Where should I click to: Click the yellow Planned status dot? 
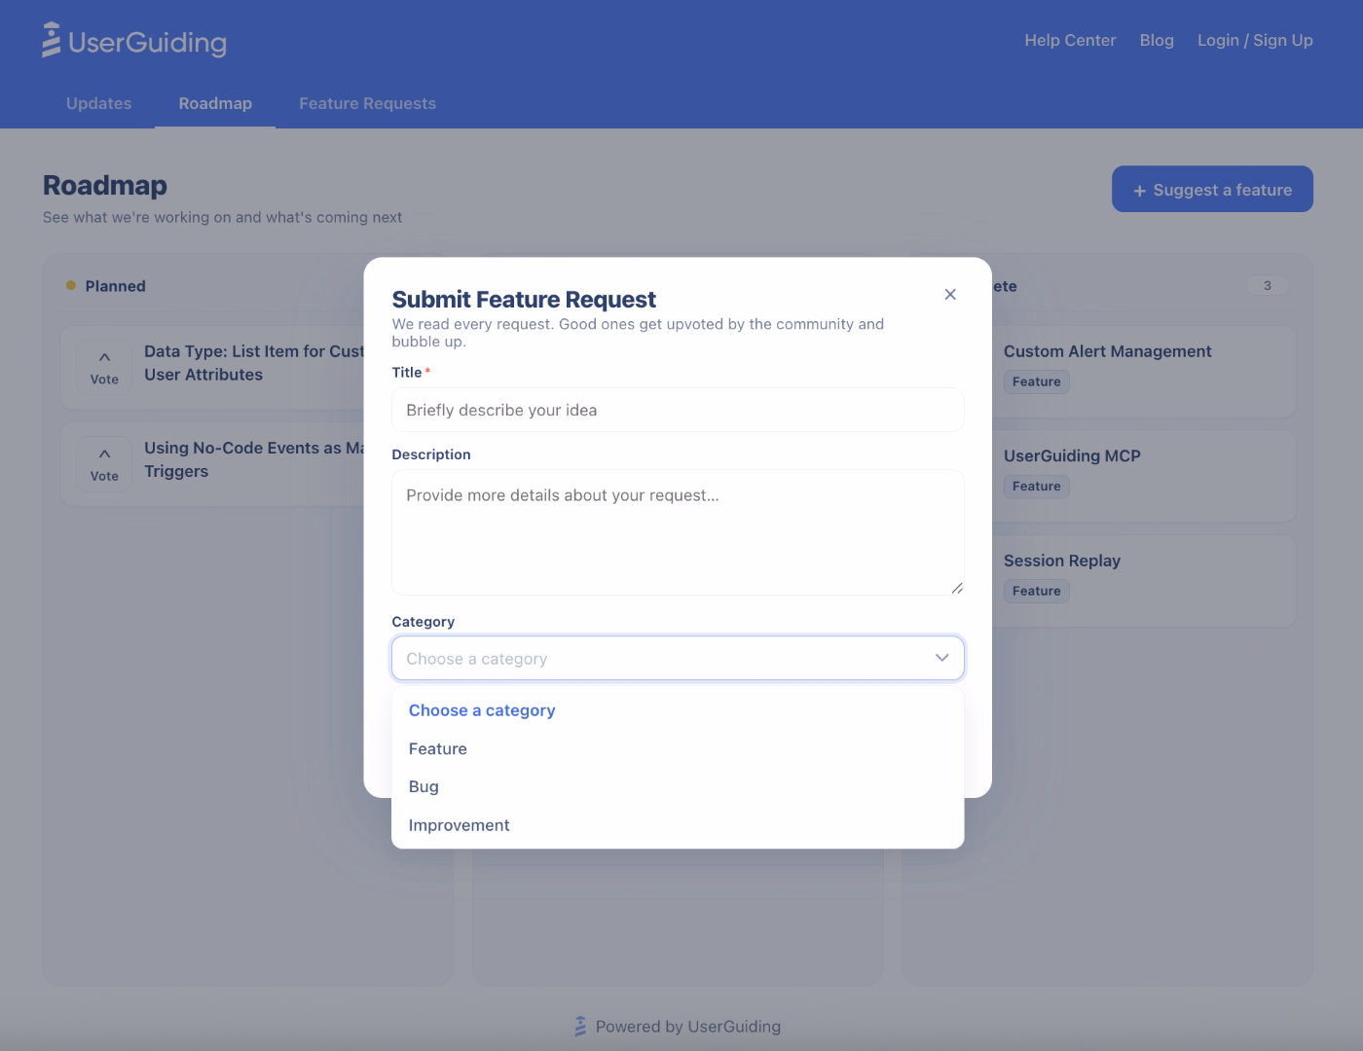pos(70,285)
